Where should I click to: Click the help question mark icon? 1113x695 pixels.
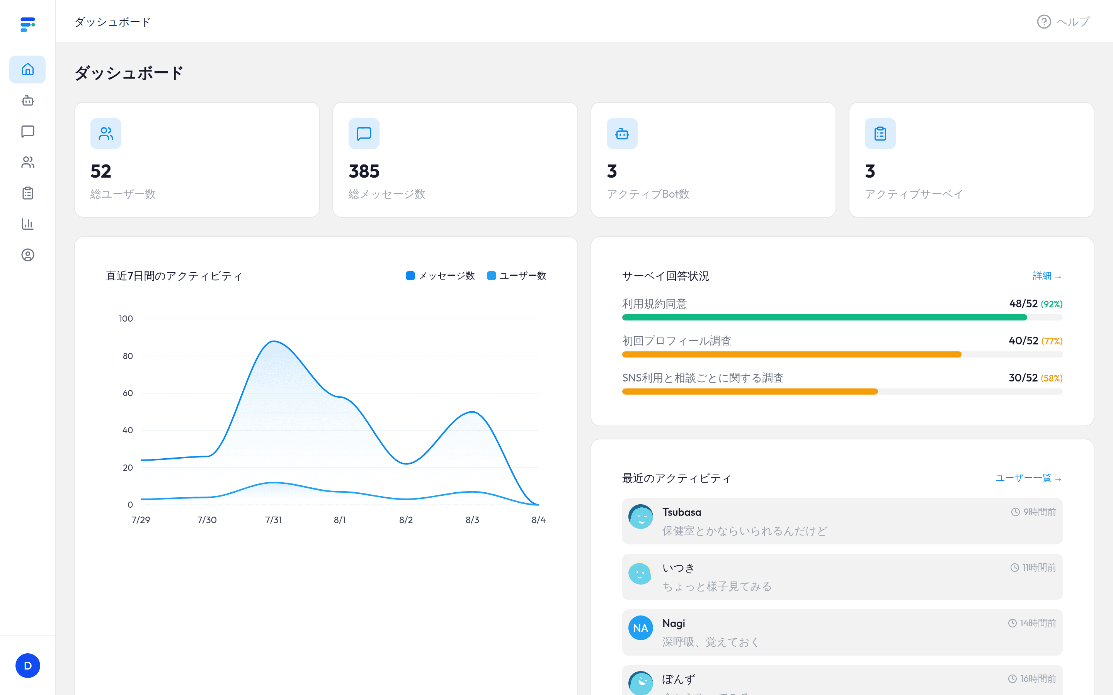tap(1043, 22)
